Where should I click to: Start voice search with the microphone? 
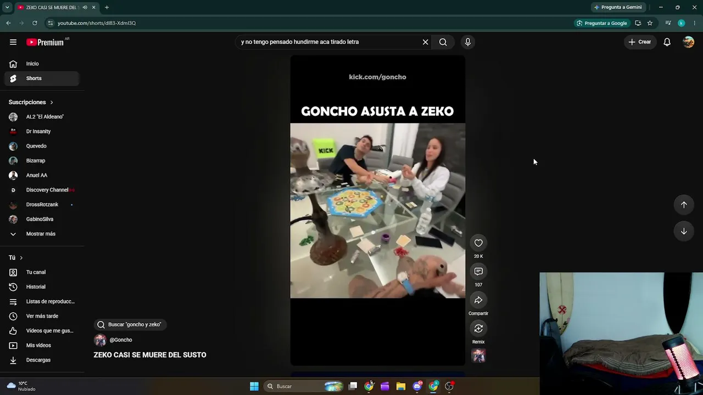click(468, 42)
